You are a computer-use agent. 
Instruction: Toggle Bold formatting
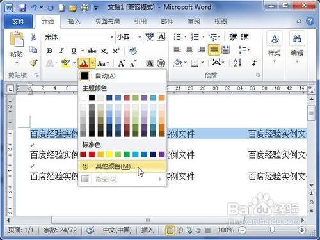(x=50, y=51)
